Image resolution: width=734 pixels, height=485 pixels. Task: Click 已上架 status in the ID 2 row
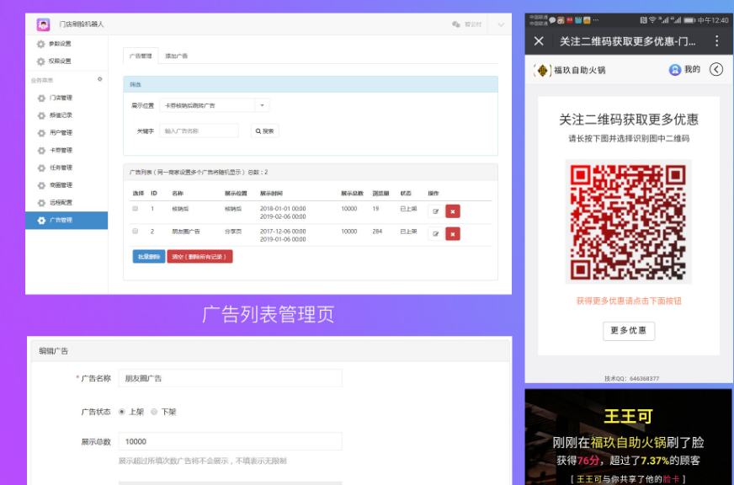point(408,232)
